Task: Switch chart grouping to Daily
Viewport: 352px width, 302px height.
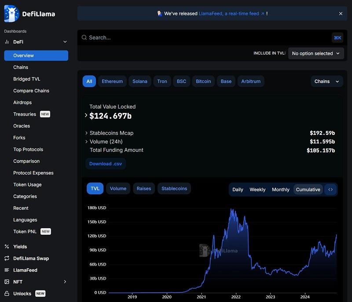Action: click(238, 189)
